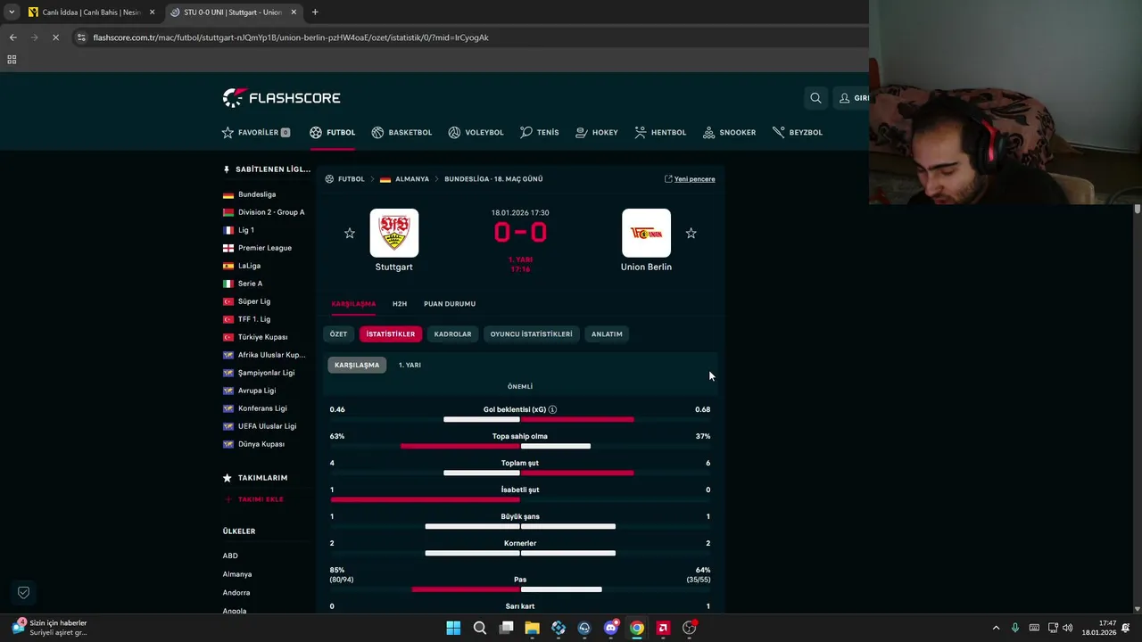Image resolution: width=1142 pixels, height=642 pixels.
Task: Open Windows Start menu
Action: click(453, 628)
